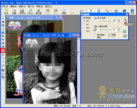Open the 帮助 (Help) menu

click(40, 7)
